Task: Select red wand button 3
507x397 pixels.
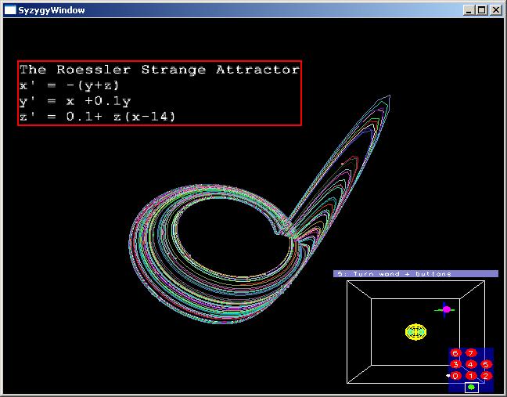Action: coord(455,364)
